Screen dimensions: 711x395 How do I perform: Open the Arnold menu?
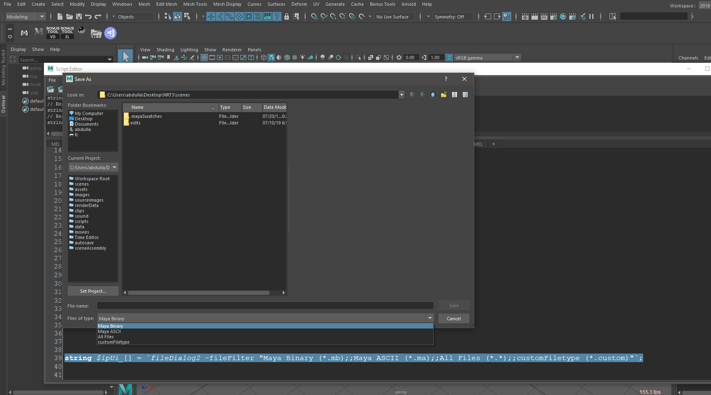tap(409, 4)
